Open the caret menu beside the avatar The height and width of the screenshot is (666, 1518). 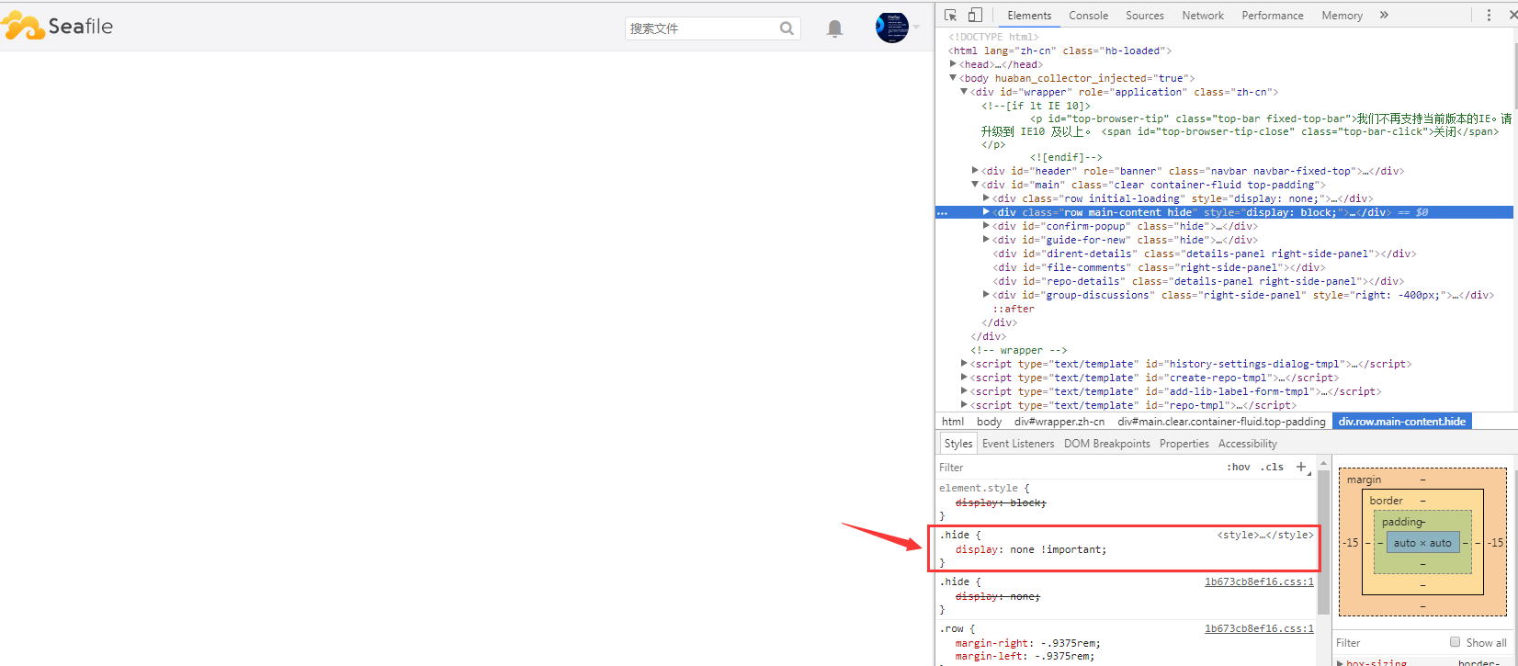(x=916, y=28)
